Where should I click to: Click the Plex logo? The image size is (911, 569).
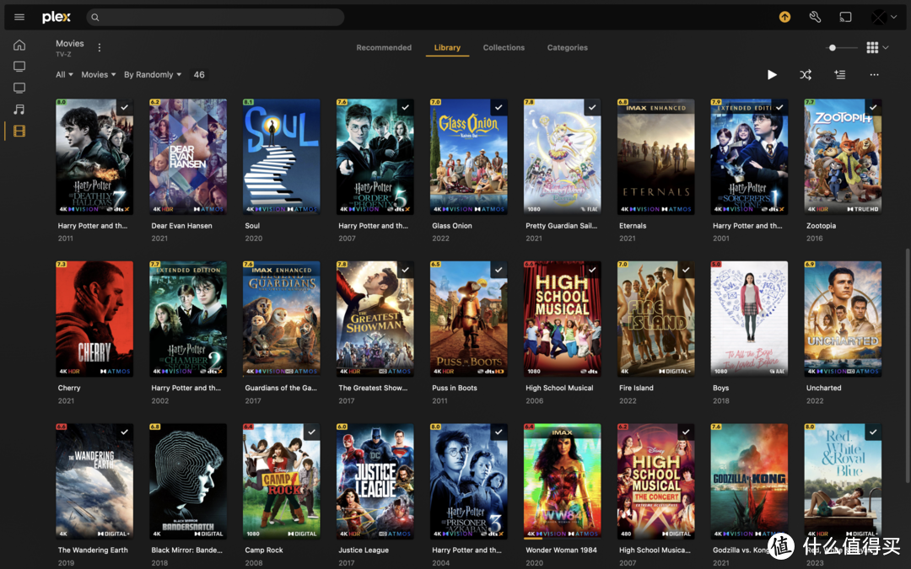click(57, 17)
